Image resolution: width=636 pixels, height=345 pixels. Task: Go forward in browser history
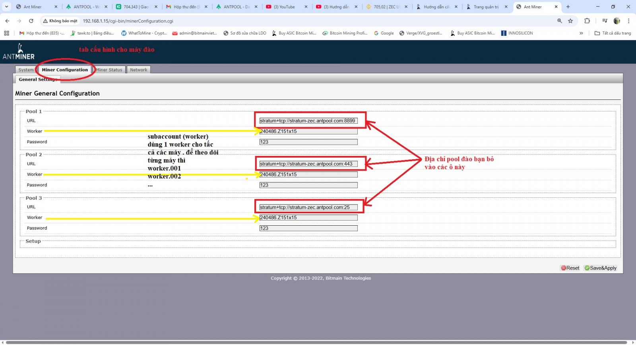[19, 21]
